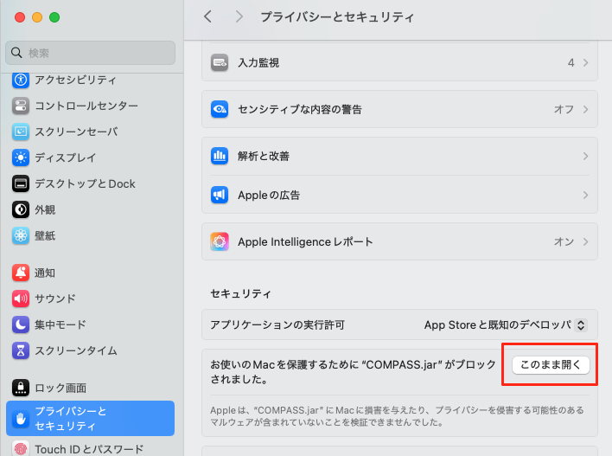Click the Accessibility icon in sidebar
Viewport: 612px width, 456px height.
pyautogui.click(x=21, y=80)
